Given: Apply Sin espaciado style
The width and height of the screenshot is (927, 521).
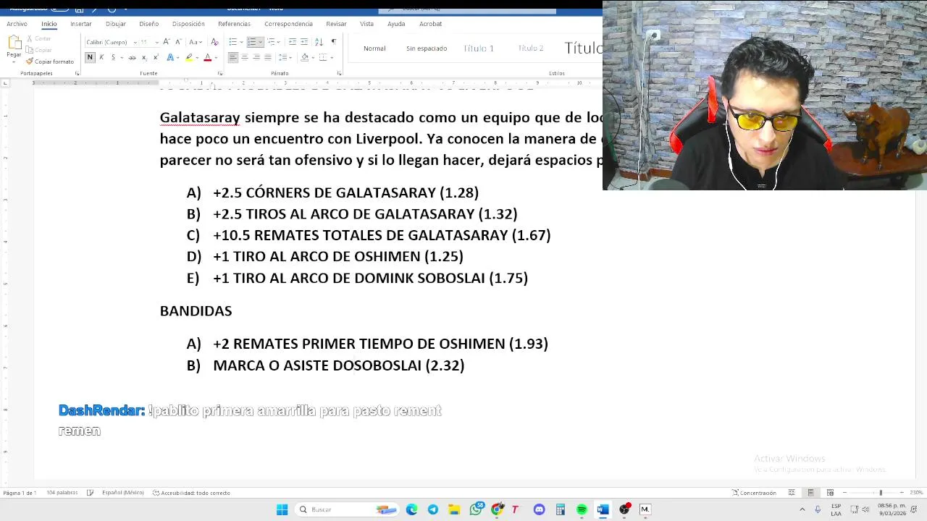Looking at the screenshot, I should (x=427, y=48).
